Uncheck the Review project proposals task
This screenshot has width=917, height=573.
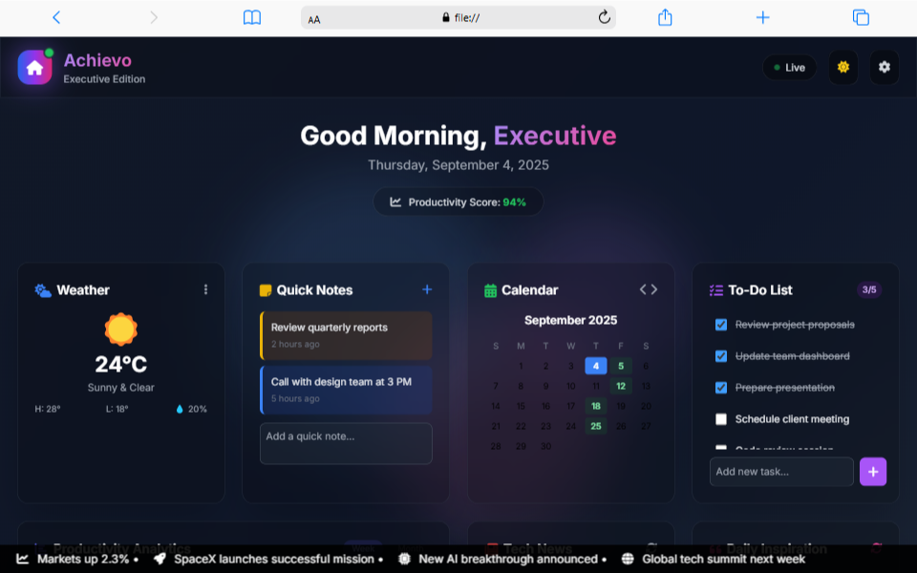pos(721,325)
